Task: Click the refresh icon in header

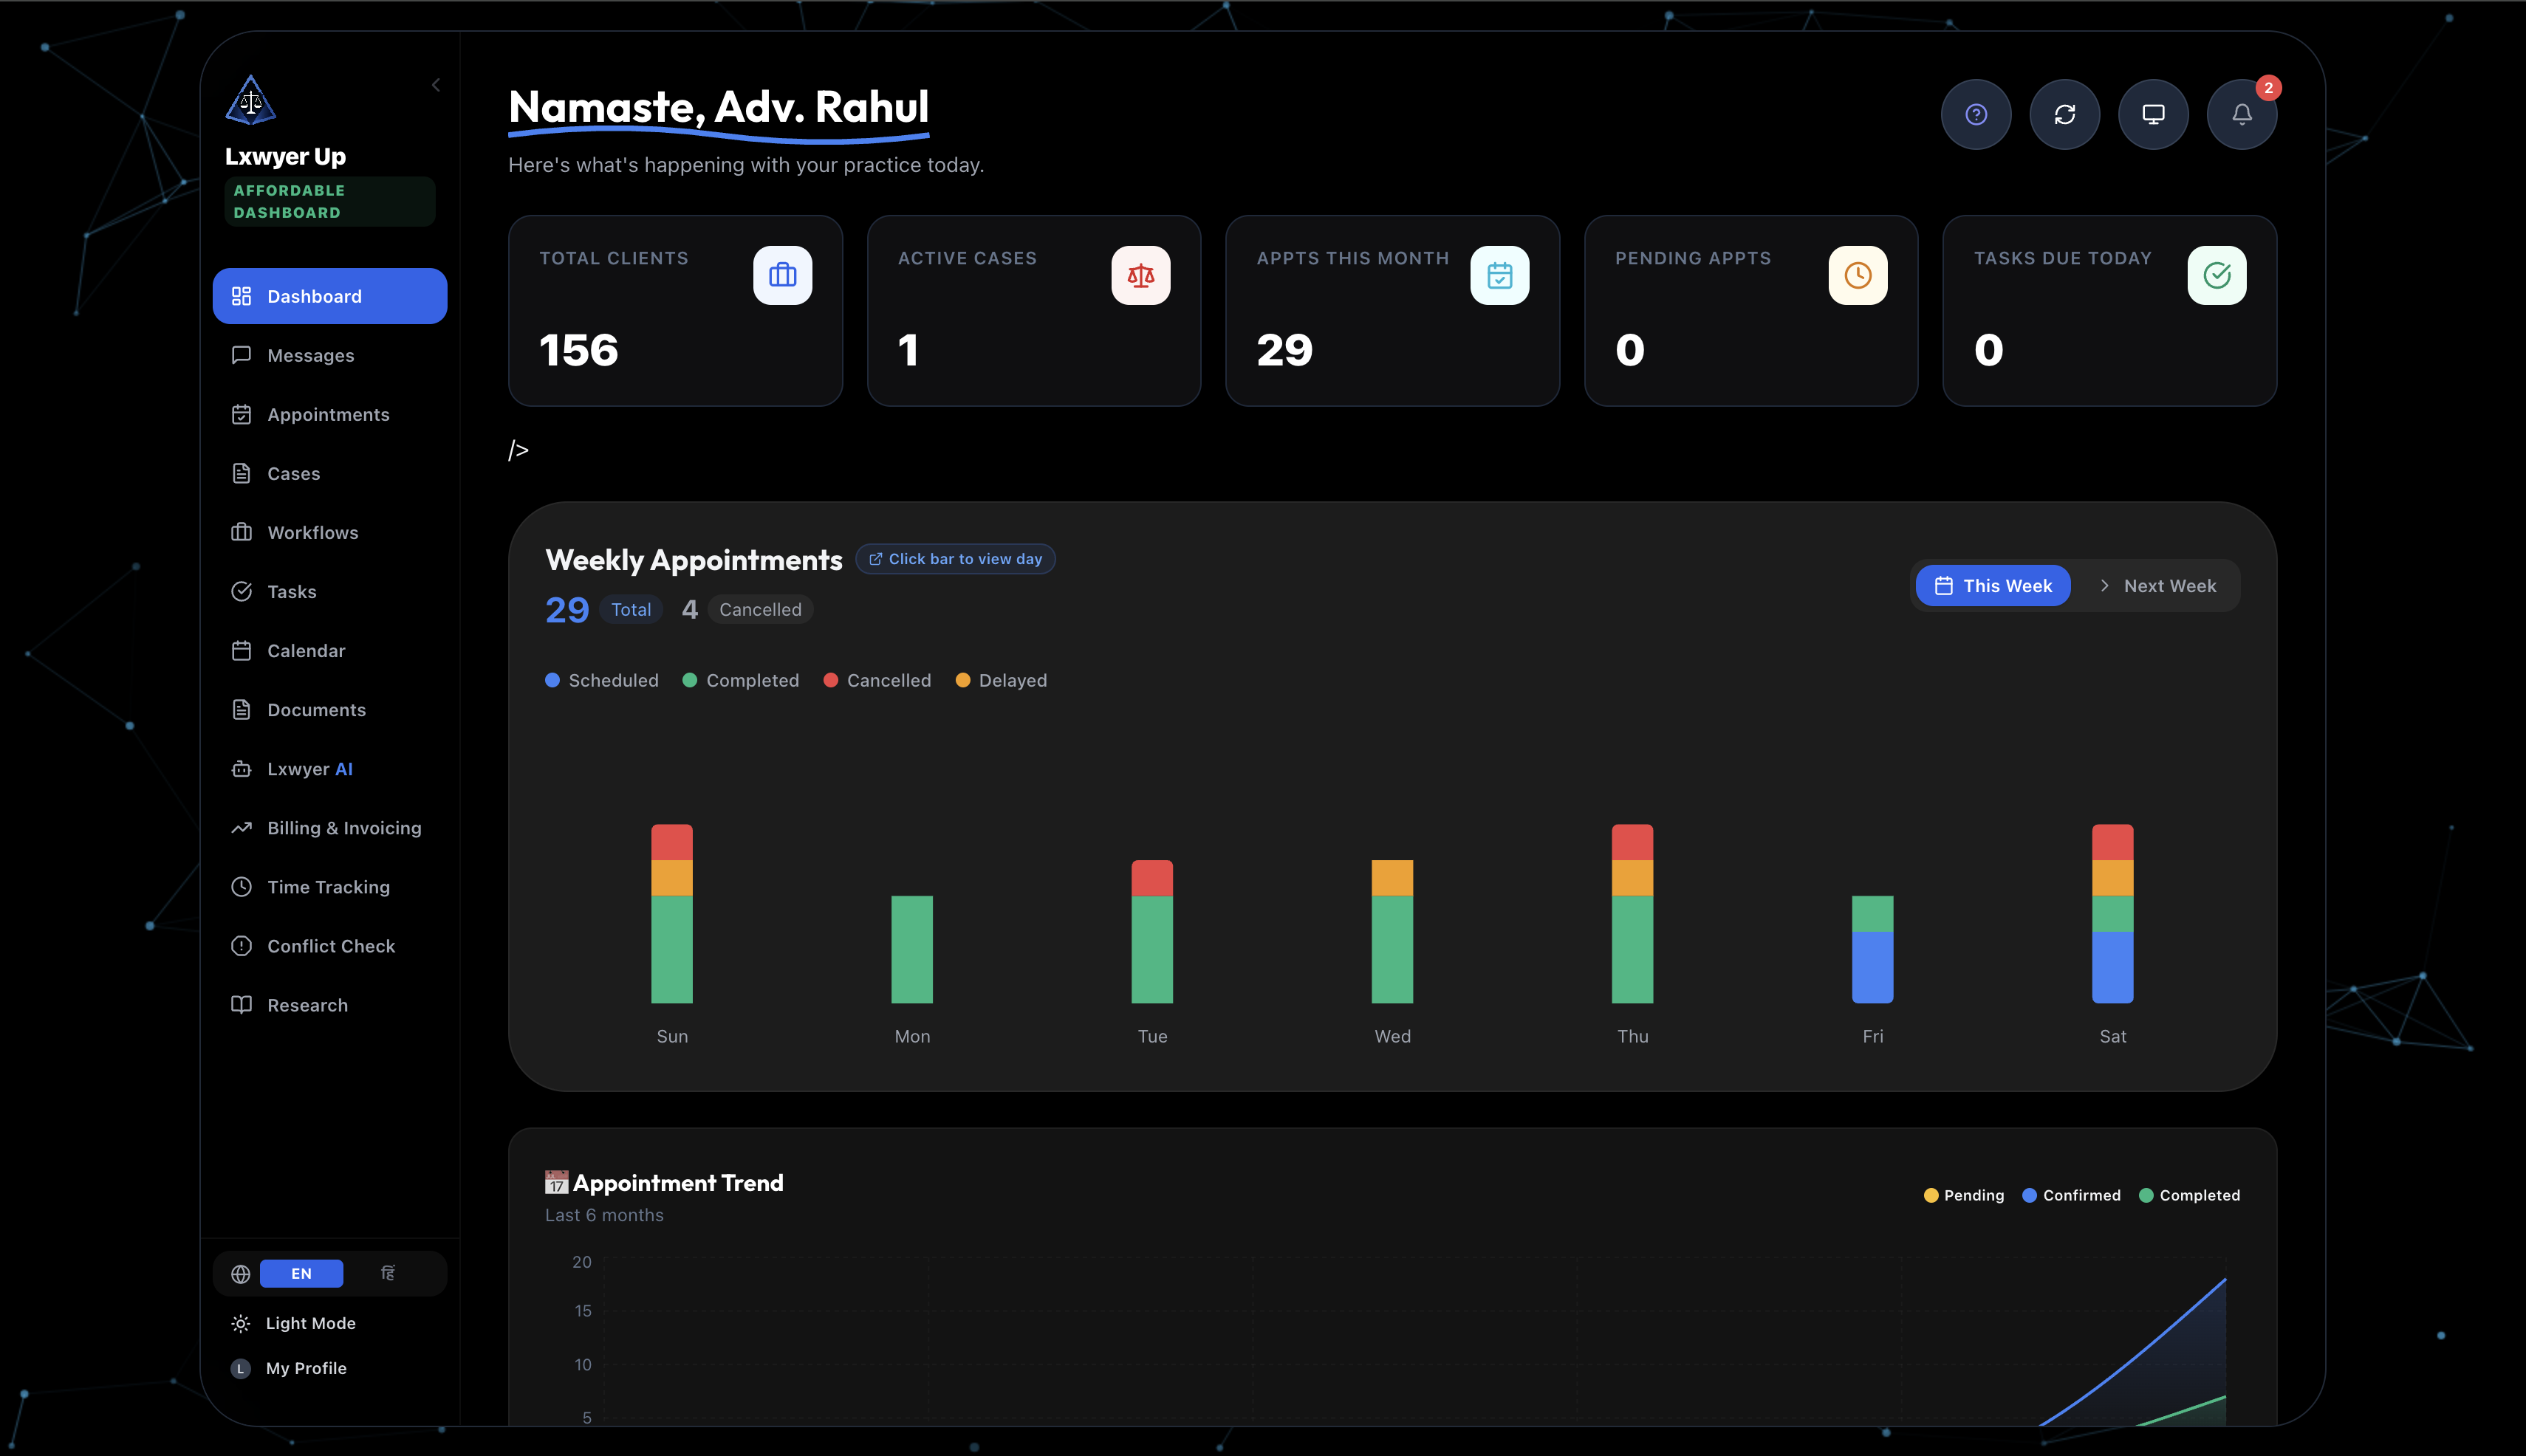Action: (x=2065, y=115)
